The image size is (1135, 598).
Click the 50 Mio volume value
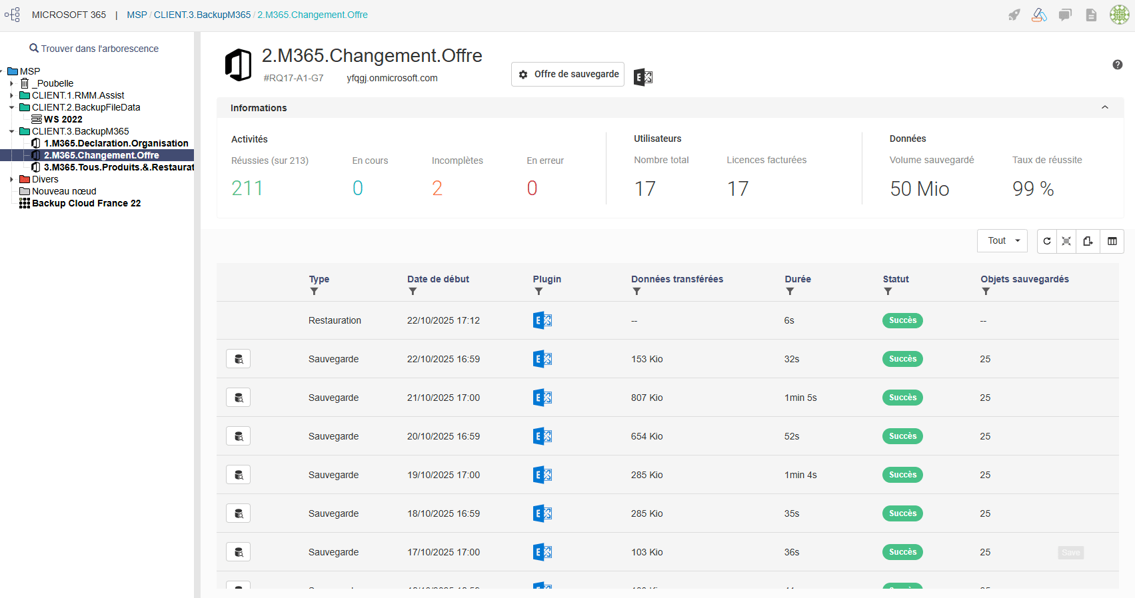coord(920,189)
